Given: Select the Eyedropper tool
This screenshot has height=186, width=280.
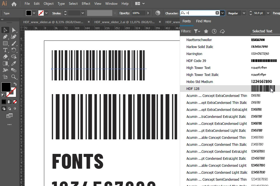Looking at the screenshot, I should point(14,63).
